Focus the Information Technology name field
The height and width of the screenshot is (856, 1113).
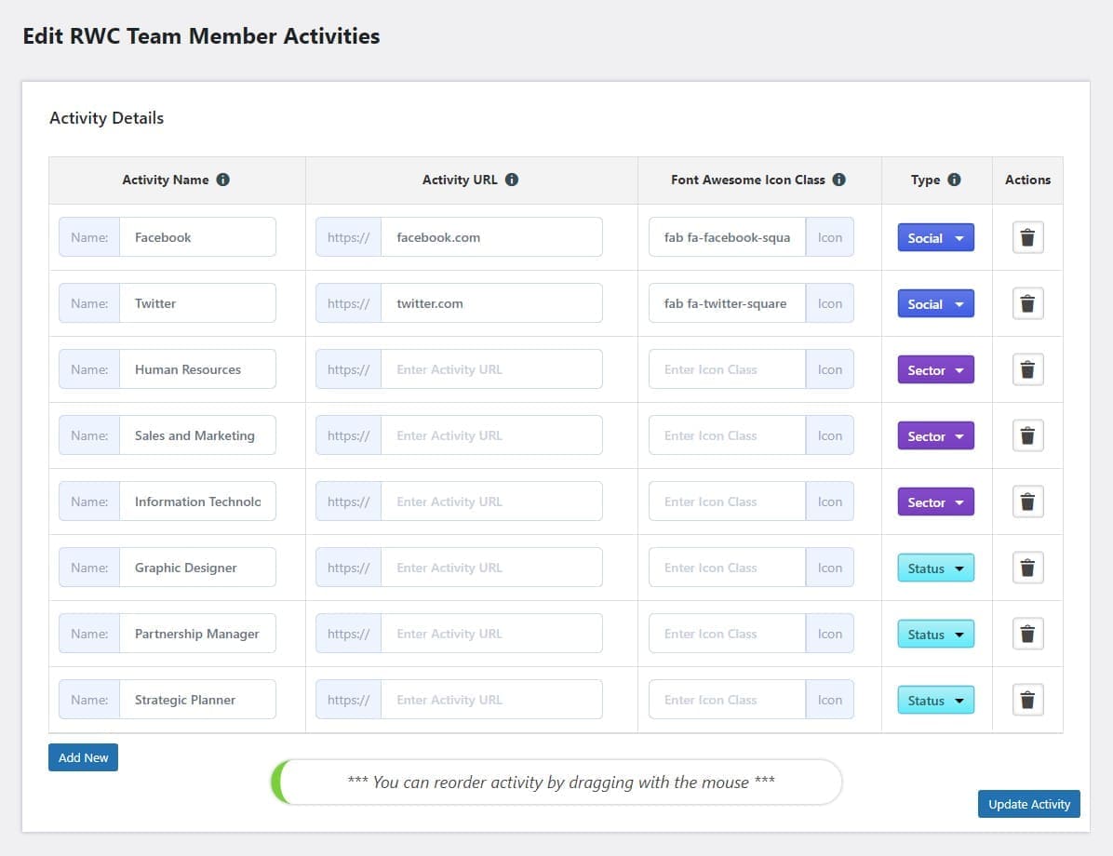coord(197,502)
